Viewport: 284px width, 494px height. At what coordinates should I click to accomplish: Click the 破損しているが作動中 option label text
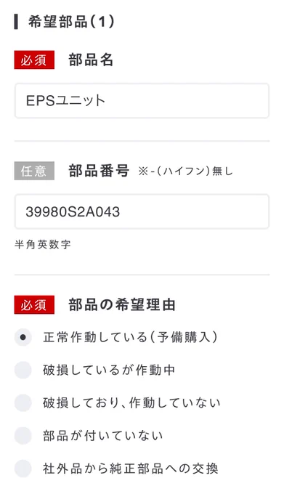click(109, 370)
